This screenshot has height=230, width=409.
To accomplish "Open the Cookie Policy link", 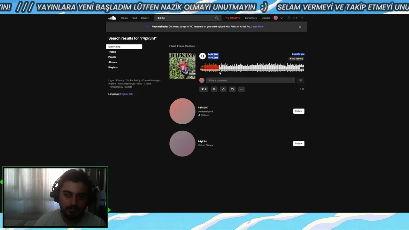I will [x=133, y=80].
